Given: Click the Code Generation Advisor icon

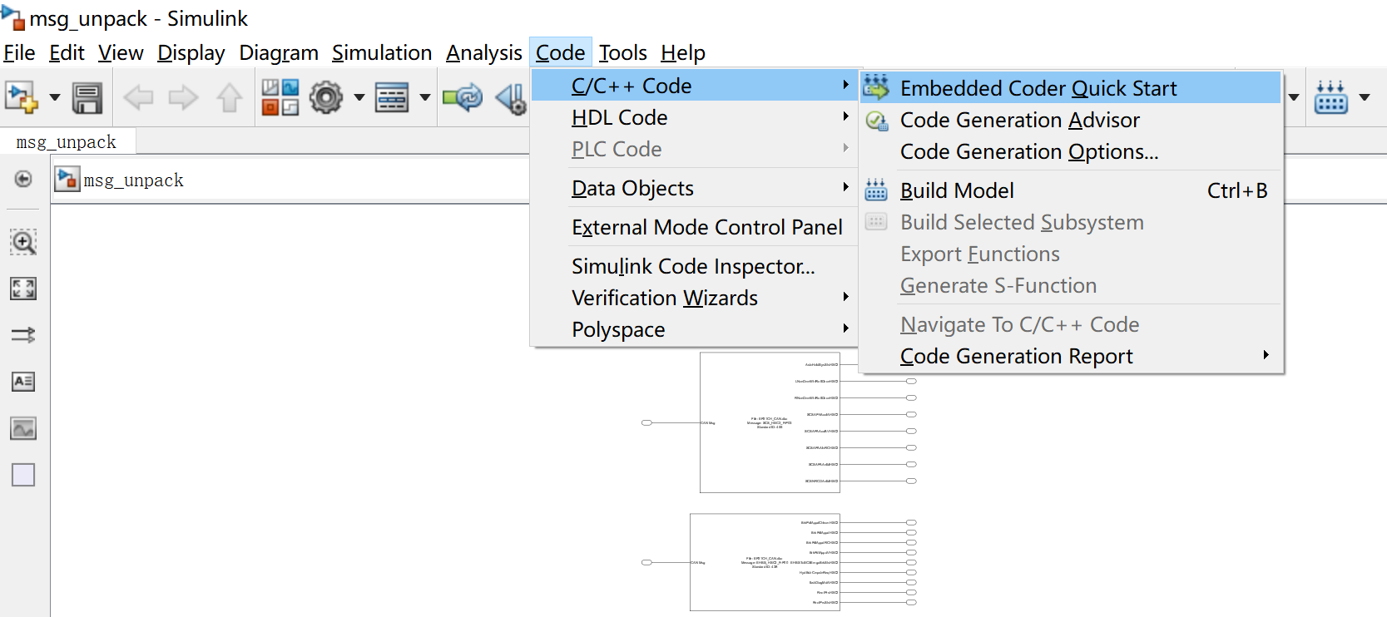Looking at the screenshot, I should click(x=877, y=121).
